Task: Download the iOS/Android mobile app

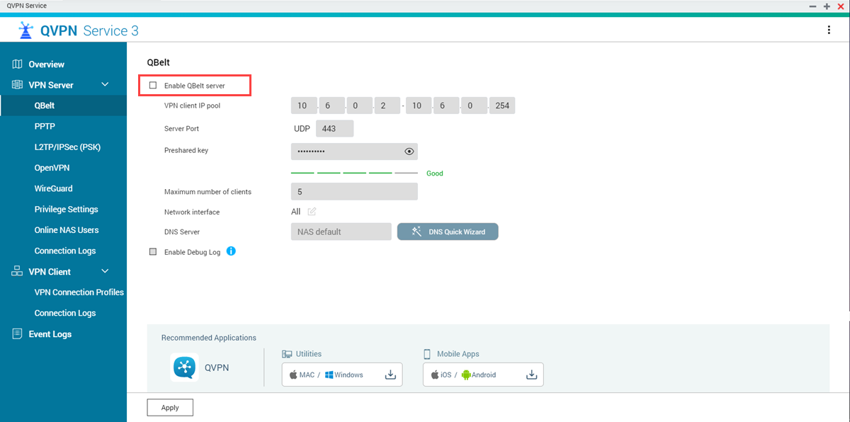Action: [x=531, y=375]
